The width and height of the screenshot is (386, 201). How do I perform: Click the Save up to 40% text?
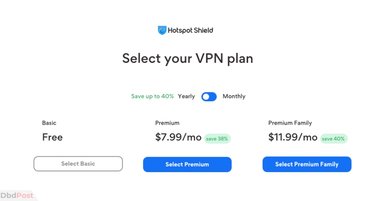tap(152, 96)
